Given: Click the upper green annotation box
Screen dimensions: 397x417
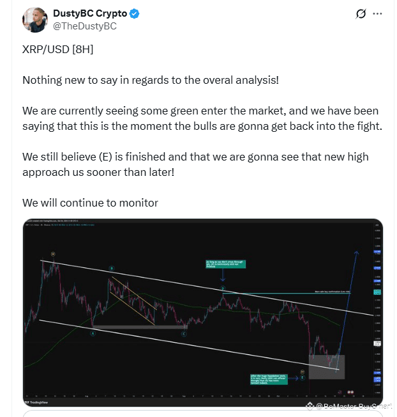Looking at the screenshot, I should pyautogui.click(x=225, y=264).
